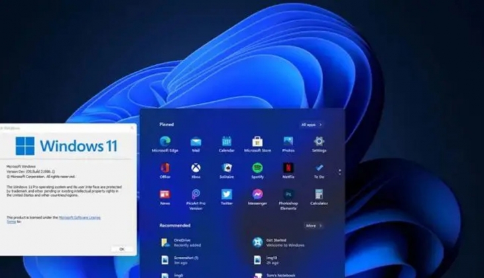Launch Netflix app
The width and height of the screenshot is (484, 278).
(288, 171)
